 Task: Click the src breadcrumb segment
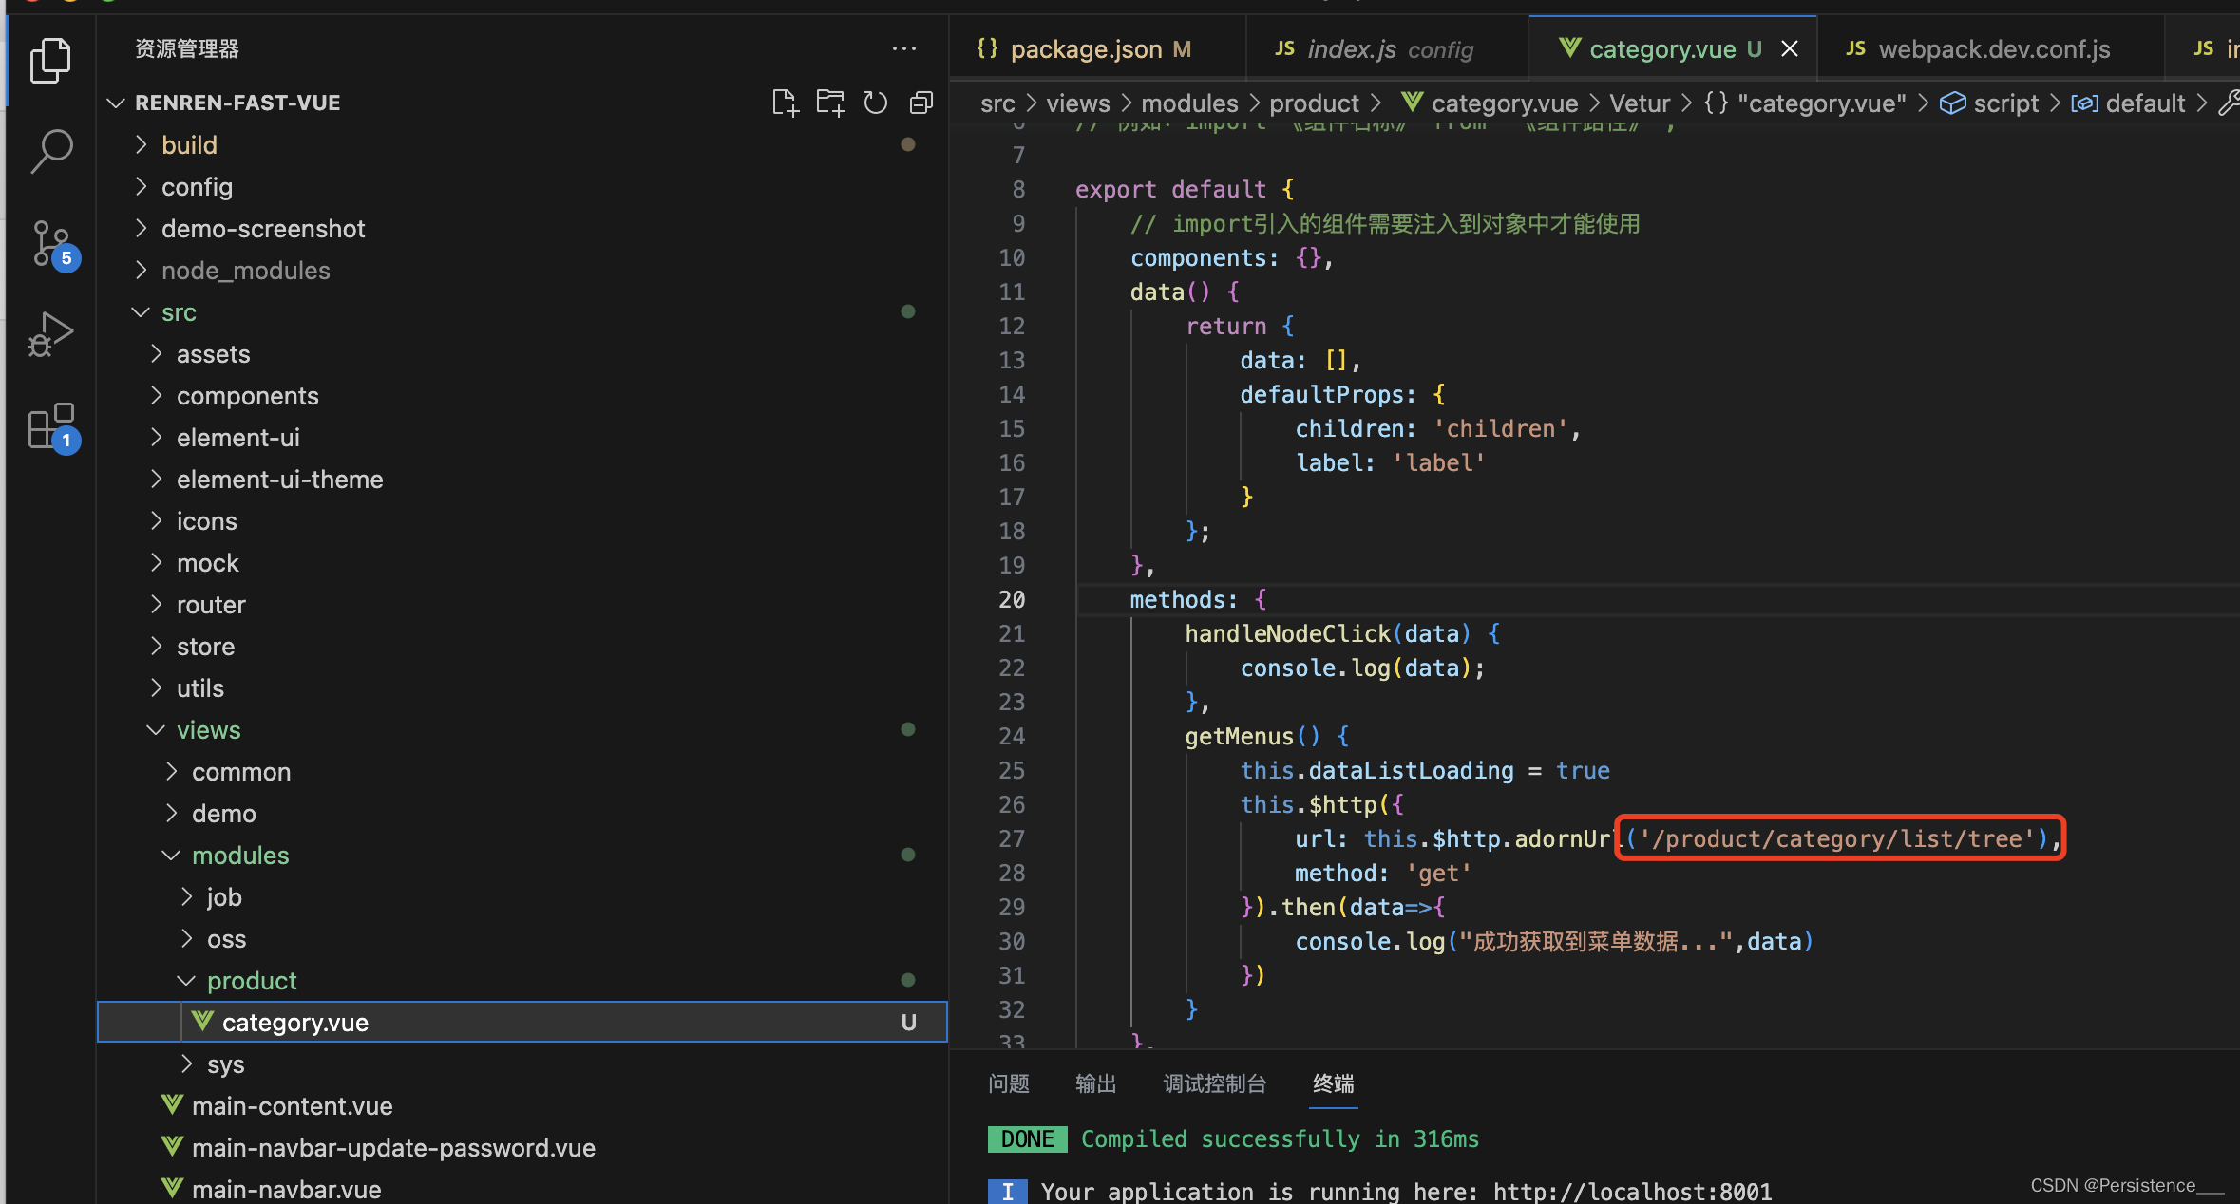click(997, 103)
